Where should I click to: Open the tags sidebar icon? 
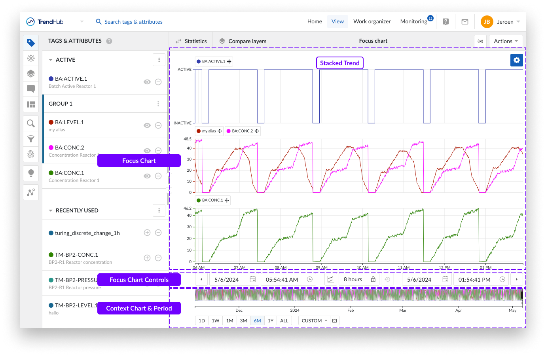pyautogui.click(x=31, y=43)
